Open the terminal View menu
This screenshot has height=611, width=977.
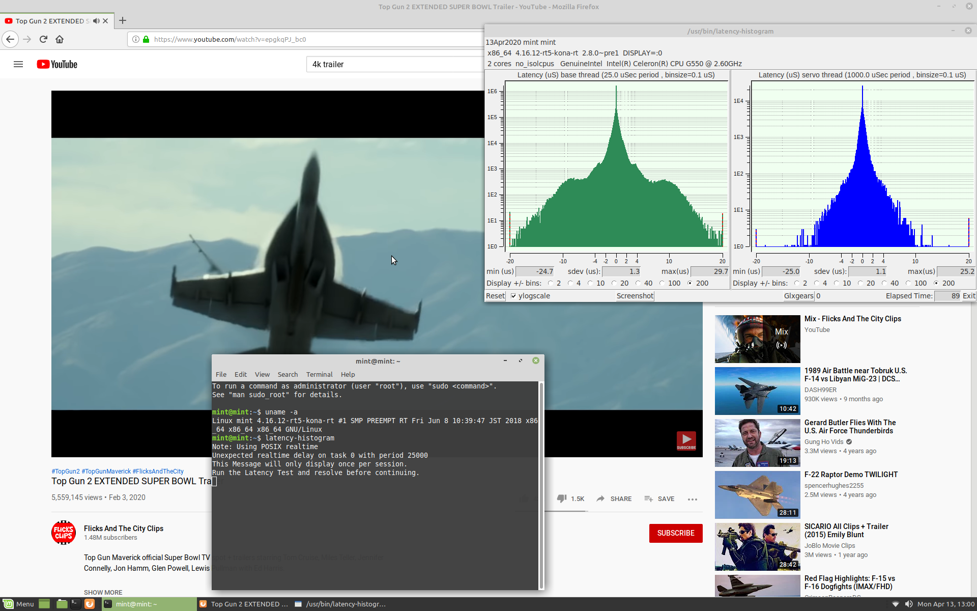click(x=262, y=374)
